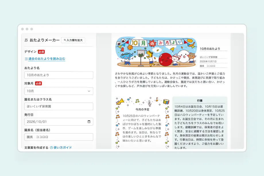The height and width of the screenshot is (176, 264).
Task: Click the 10月のおたより banner illustration
Action: [x=156, y=52]
